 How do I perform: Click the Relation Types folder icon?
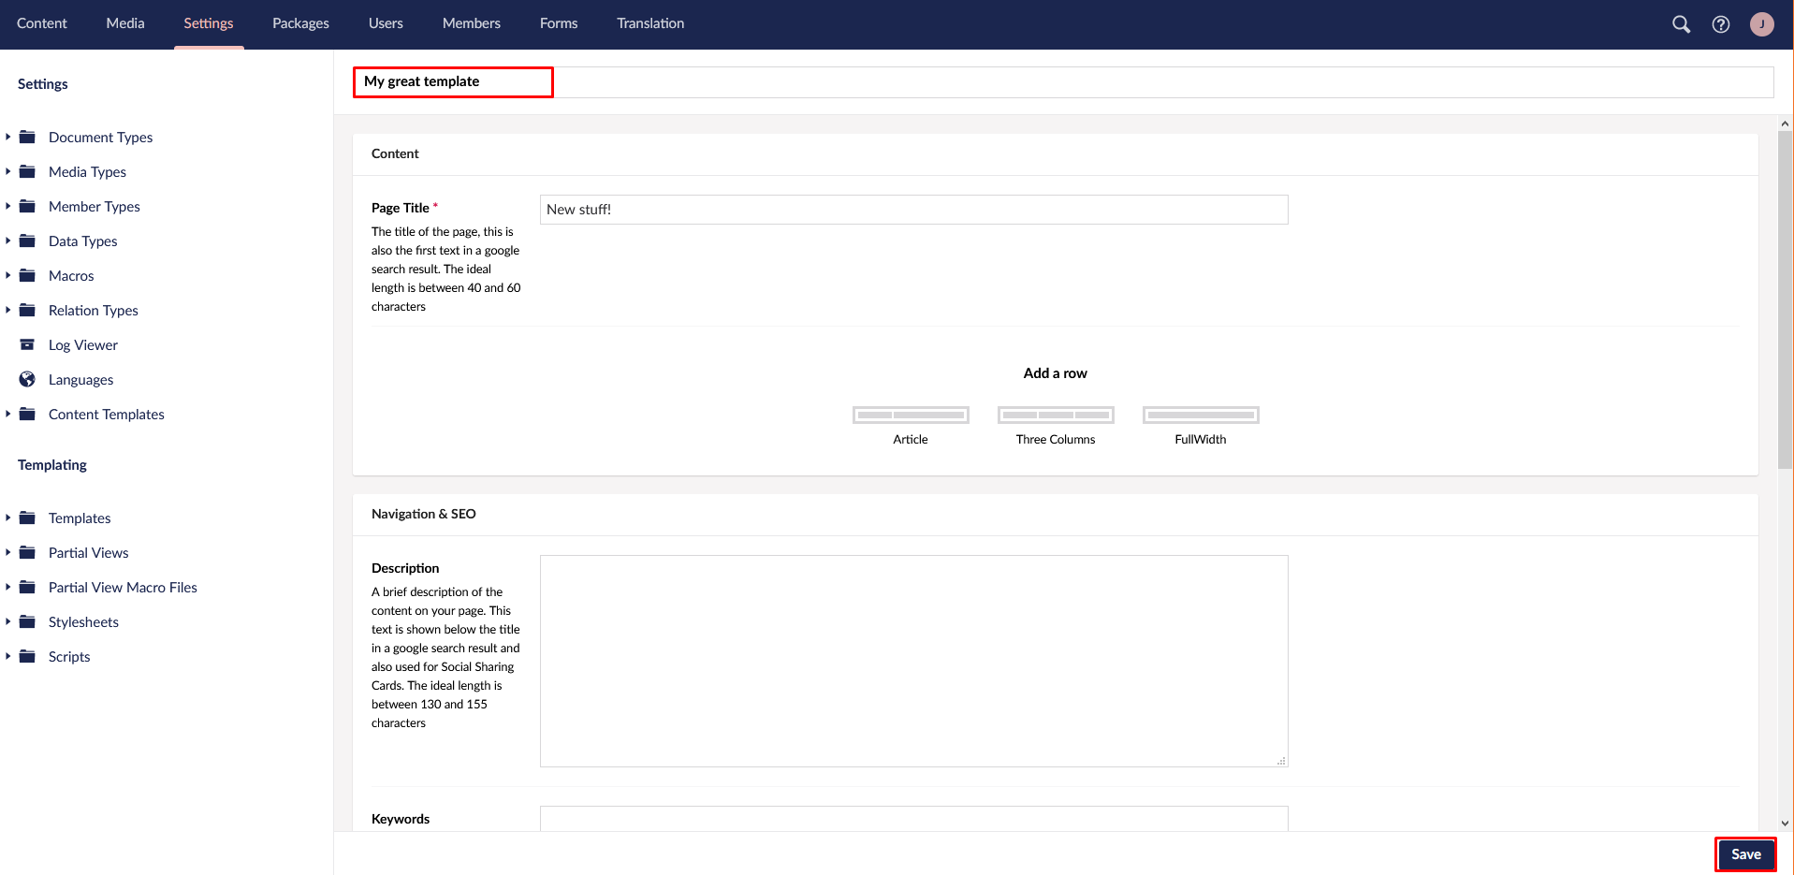click(27, 310)
